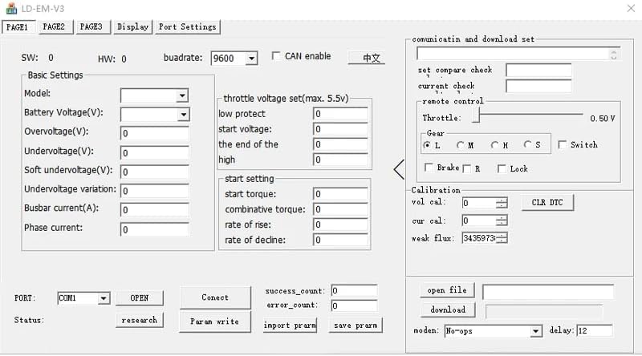Click the Throttle slider handle

[x=476, y=115]
